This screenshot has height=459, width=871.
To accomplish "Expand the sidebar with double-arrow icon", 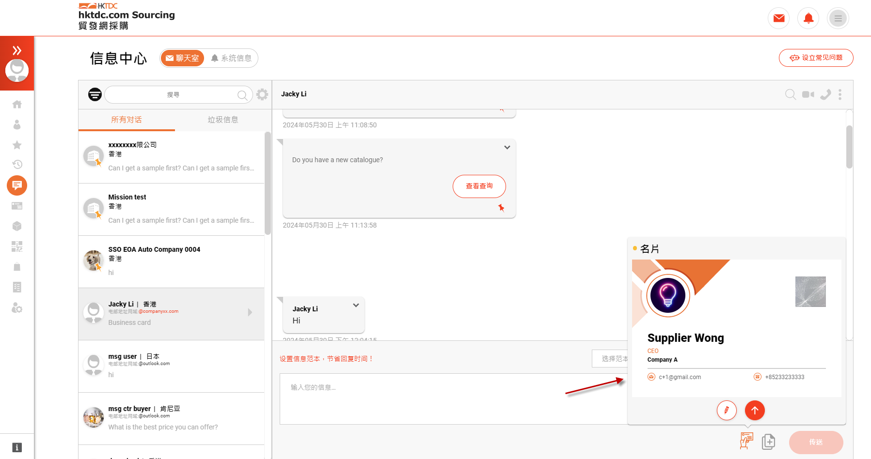I will pos(17,50).
